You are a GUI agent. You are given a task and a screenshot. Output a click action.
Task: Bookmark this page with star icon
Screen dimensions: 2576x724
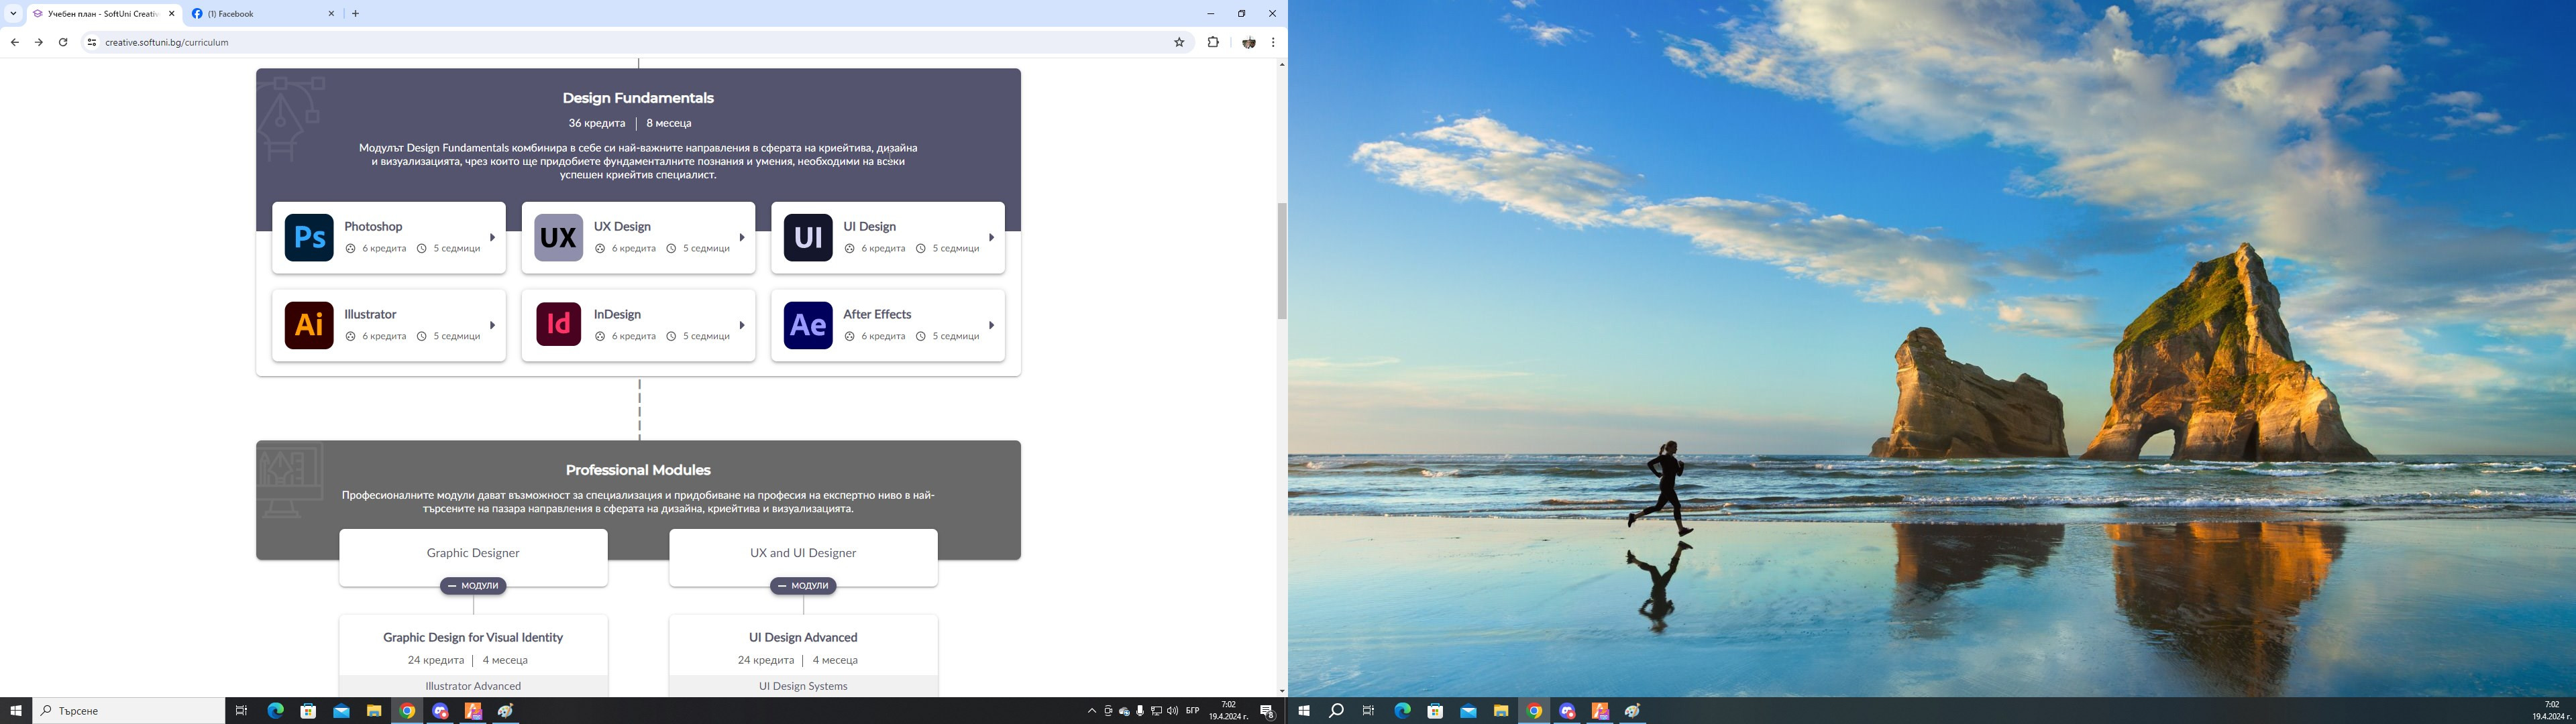(1179, 42)
